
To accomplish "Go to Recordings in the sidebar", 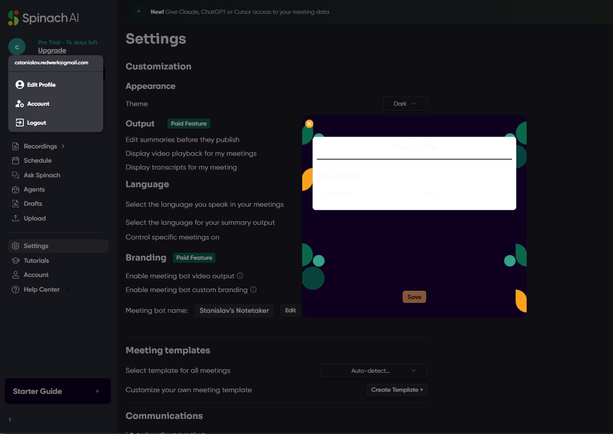I will (40, 146).
